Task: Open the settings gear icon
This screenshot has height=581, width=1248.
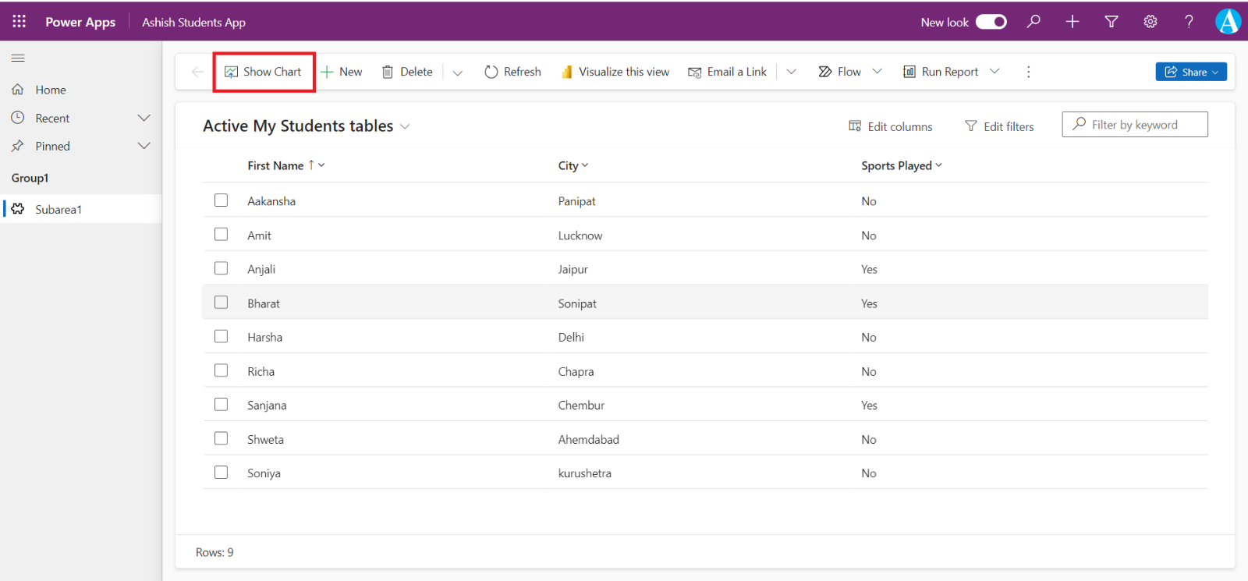Action: pos(1150,22)
